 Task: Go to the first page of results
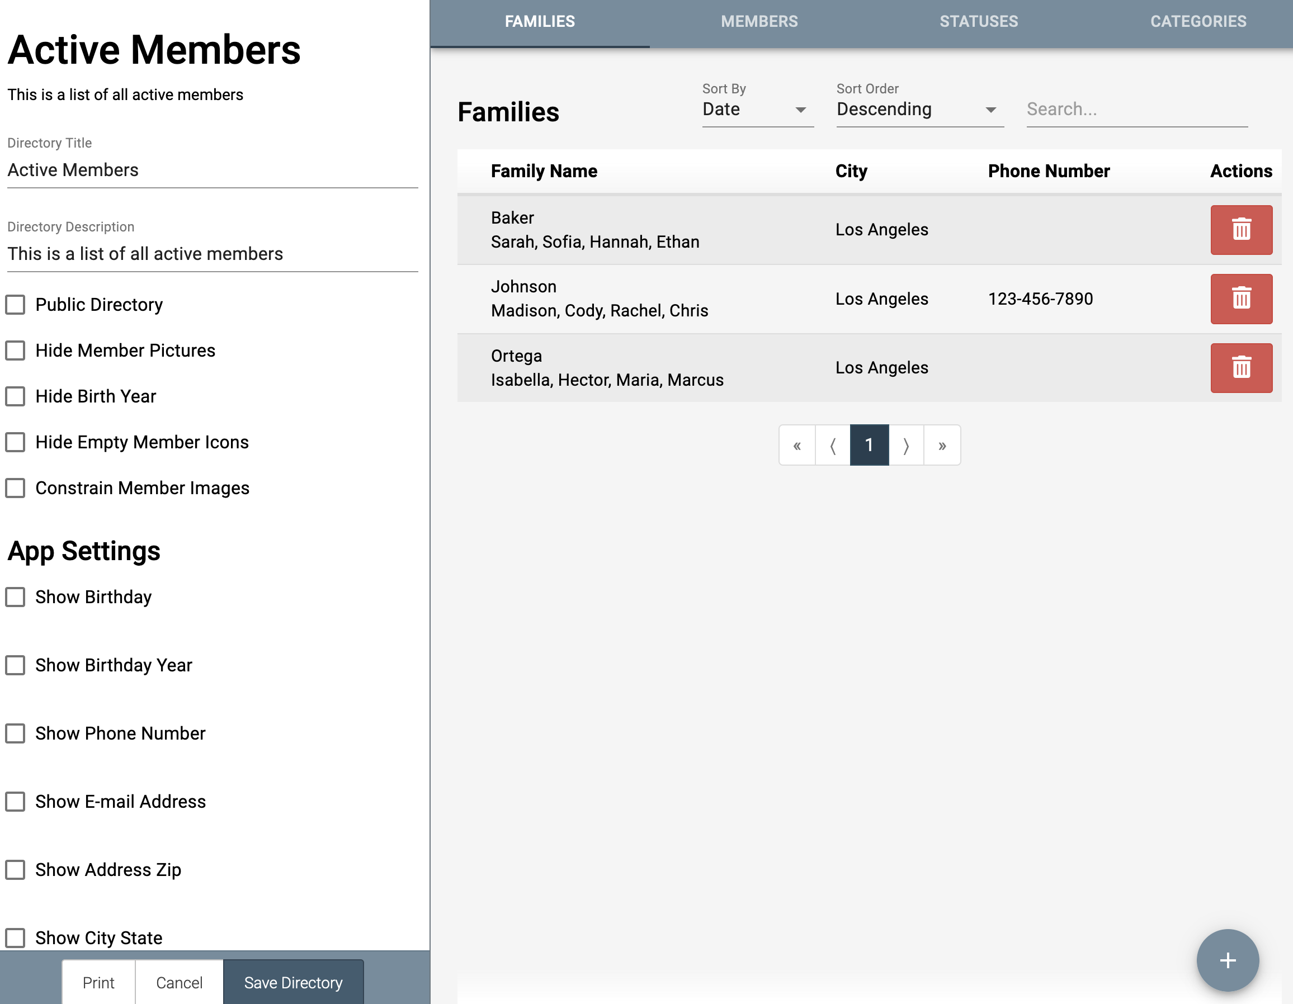(797, 445)
